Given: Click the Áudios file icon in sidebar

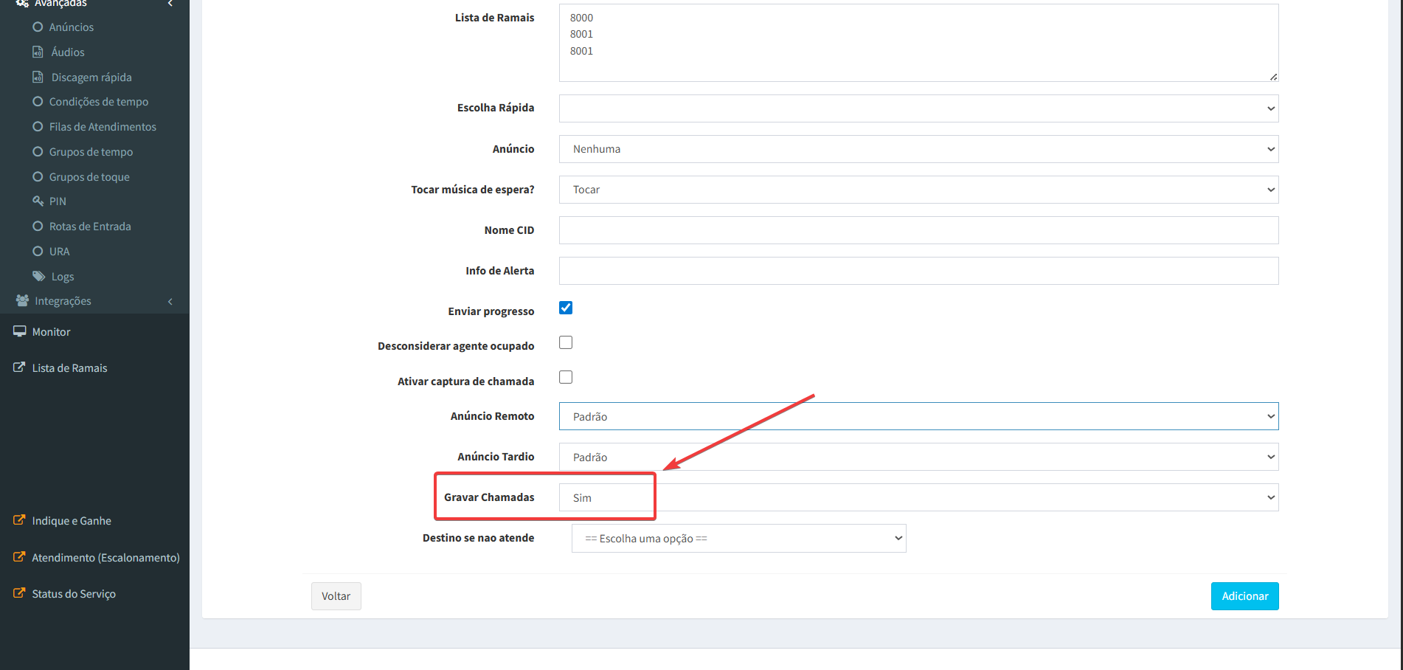Looking at the screenshot, I should pyautogui.click(x=38, y=52).
